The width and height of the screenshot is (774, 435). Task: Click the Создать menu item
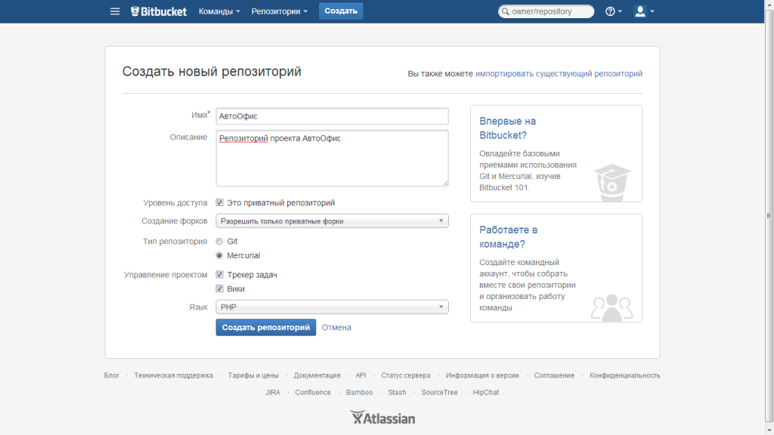340,11
